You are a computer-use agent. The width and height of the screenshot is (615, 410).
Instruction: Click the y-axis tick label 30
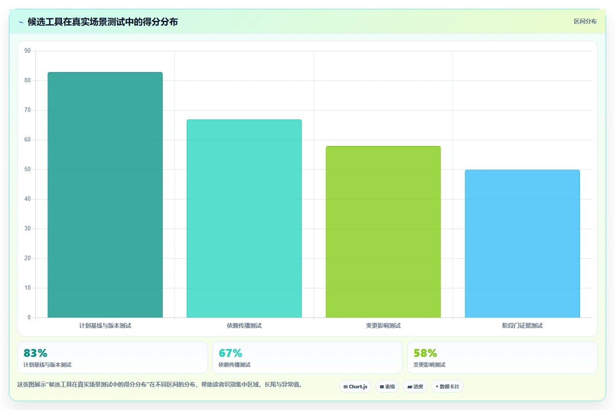(27, 229)
